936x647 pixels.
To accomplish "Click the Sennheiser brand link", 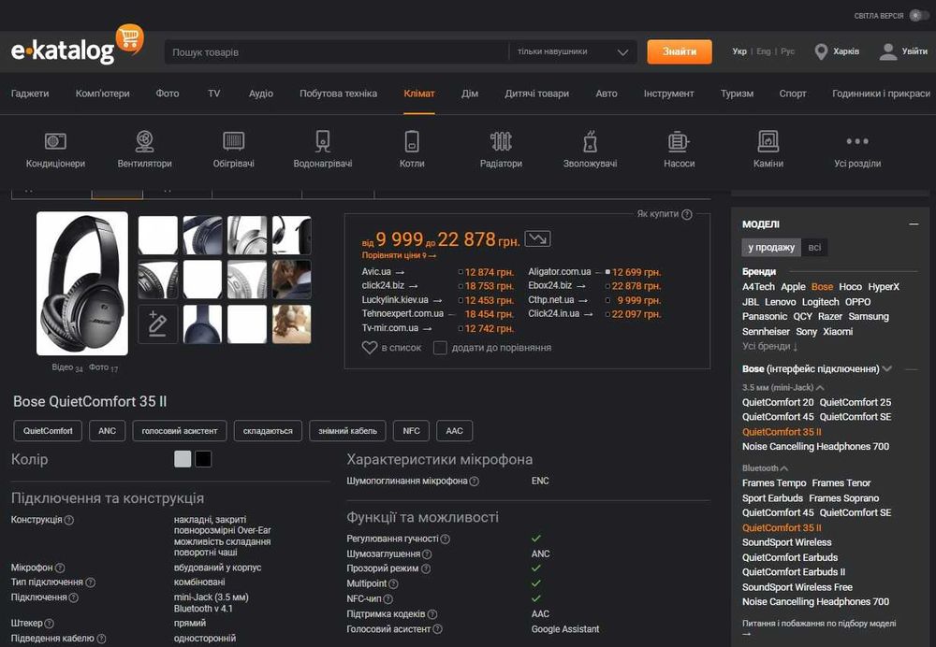I will tap(766, 332).
